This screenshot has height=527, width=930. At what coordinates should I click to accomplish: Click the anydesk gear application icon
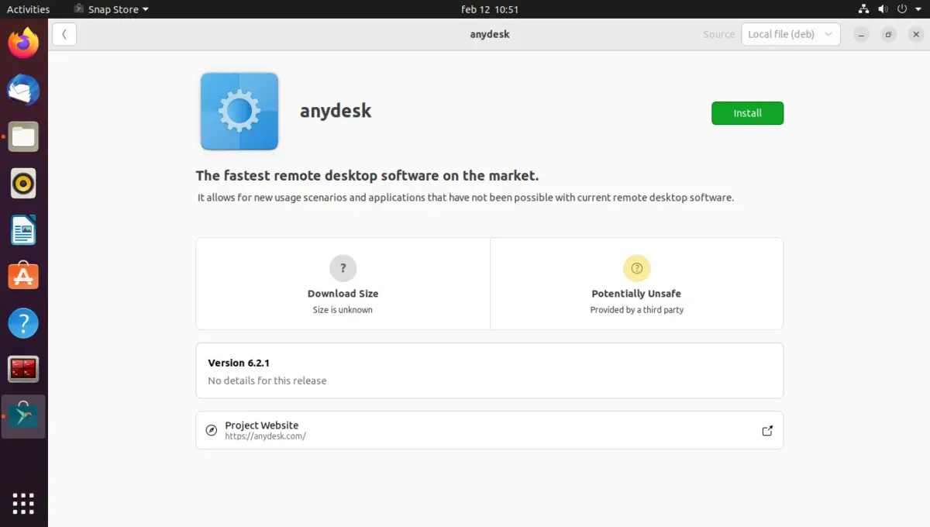coord(239,112)
